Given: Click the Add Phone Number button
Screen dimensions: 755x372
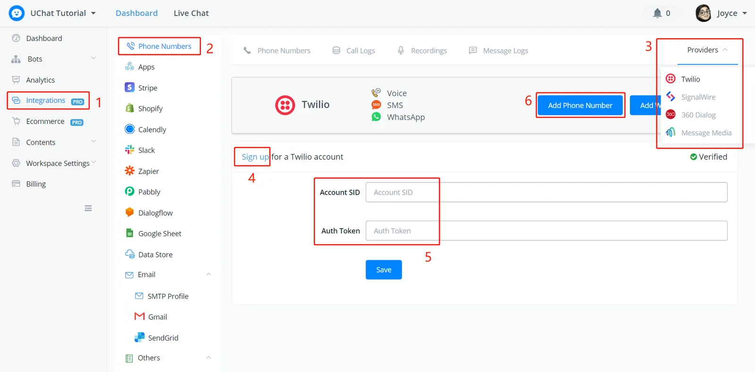Looking at the screenshot, I should click(580, 105).
